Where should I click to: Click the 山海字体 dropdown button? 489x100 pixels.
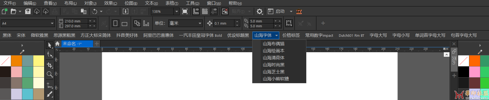point(266,35)
